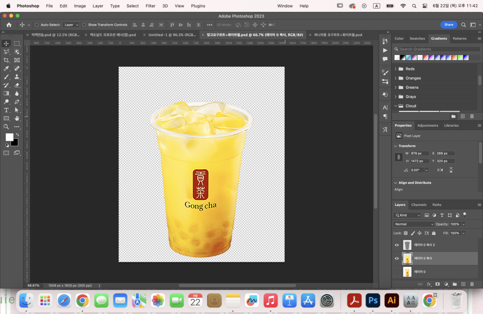483x314 pixels.
Task: Select the Move tool in the toolbar
Action: [6, 44]
